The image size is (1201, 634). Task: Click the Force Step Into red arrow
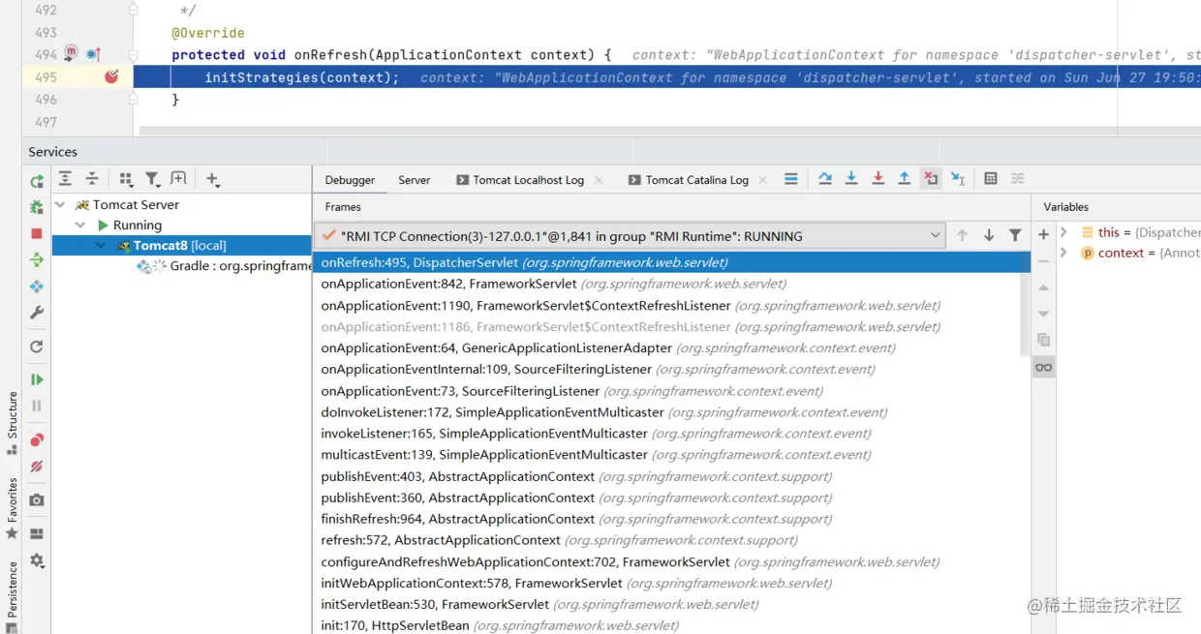tap(878, 179)
